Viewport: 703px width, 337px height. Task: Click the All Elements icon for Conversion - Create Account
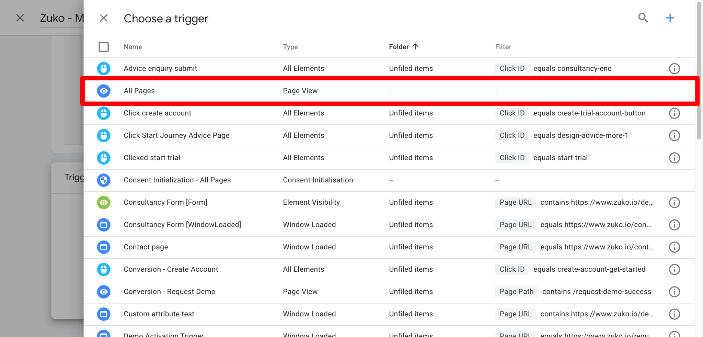104,269
